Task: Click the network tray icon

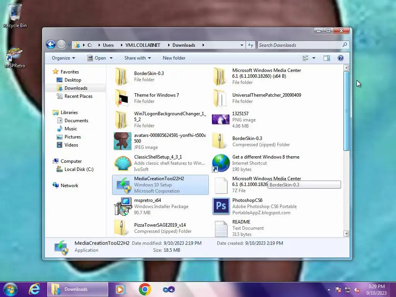Action: pos(348,290)
